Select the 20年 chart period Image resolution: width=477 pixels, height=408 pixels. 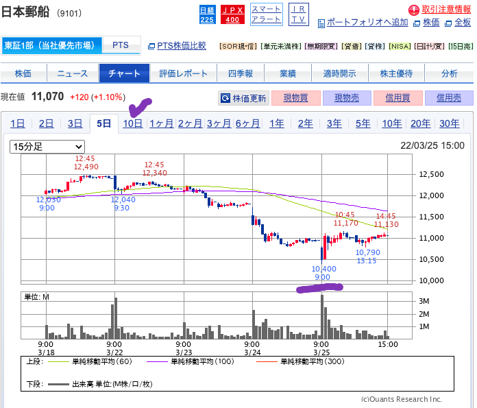coord(420,123)
